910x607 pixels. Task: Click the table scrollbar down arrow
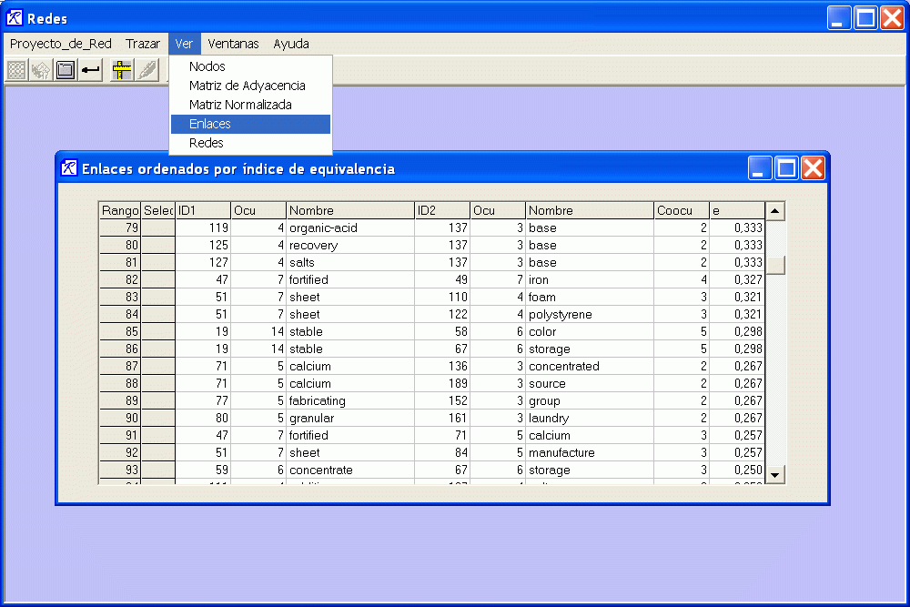(x=775, y=474)
